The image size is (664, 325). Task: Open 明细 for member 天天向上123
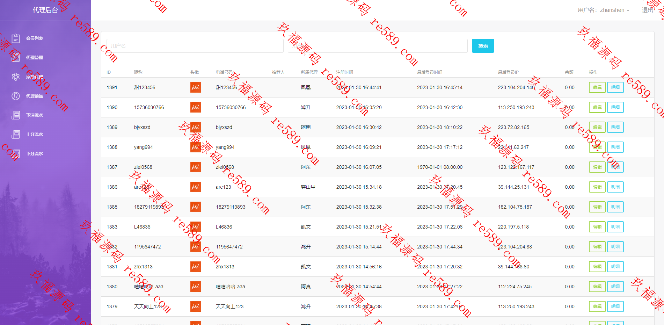click(615, 306)
